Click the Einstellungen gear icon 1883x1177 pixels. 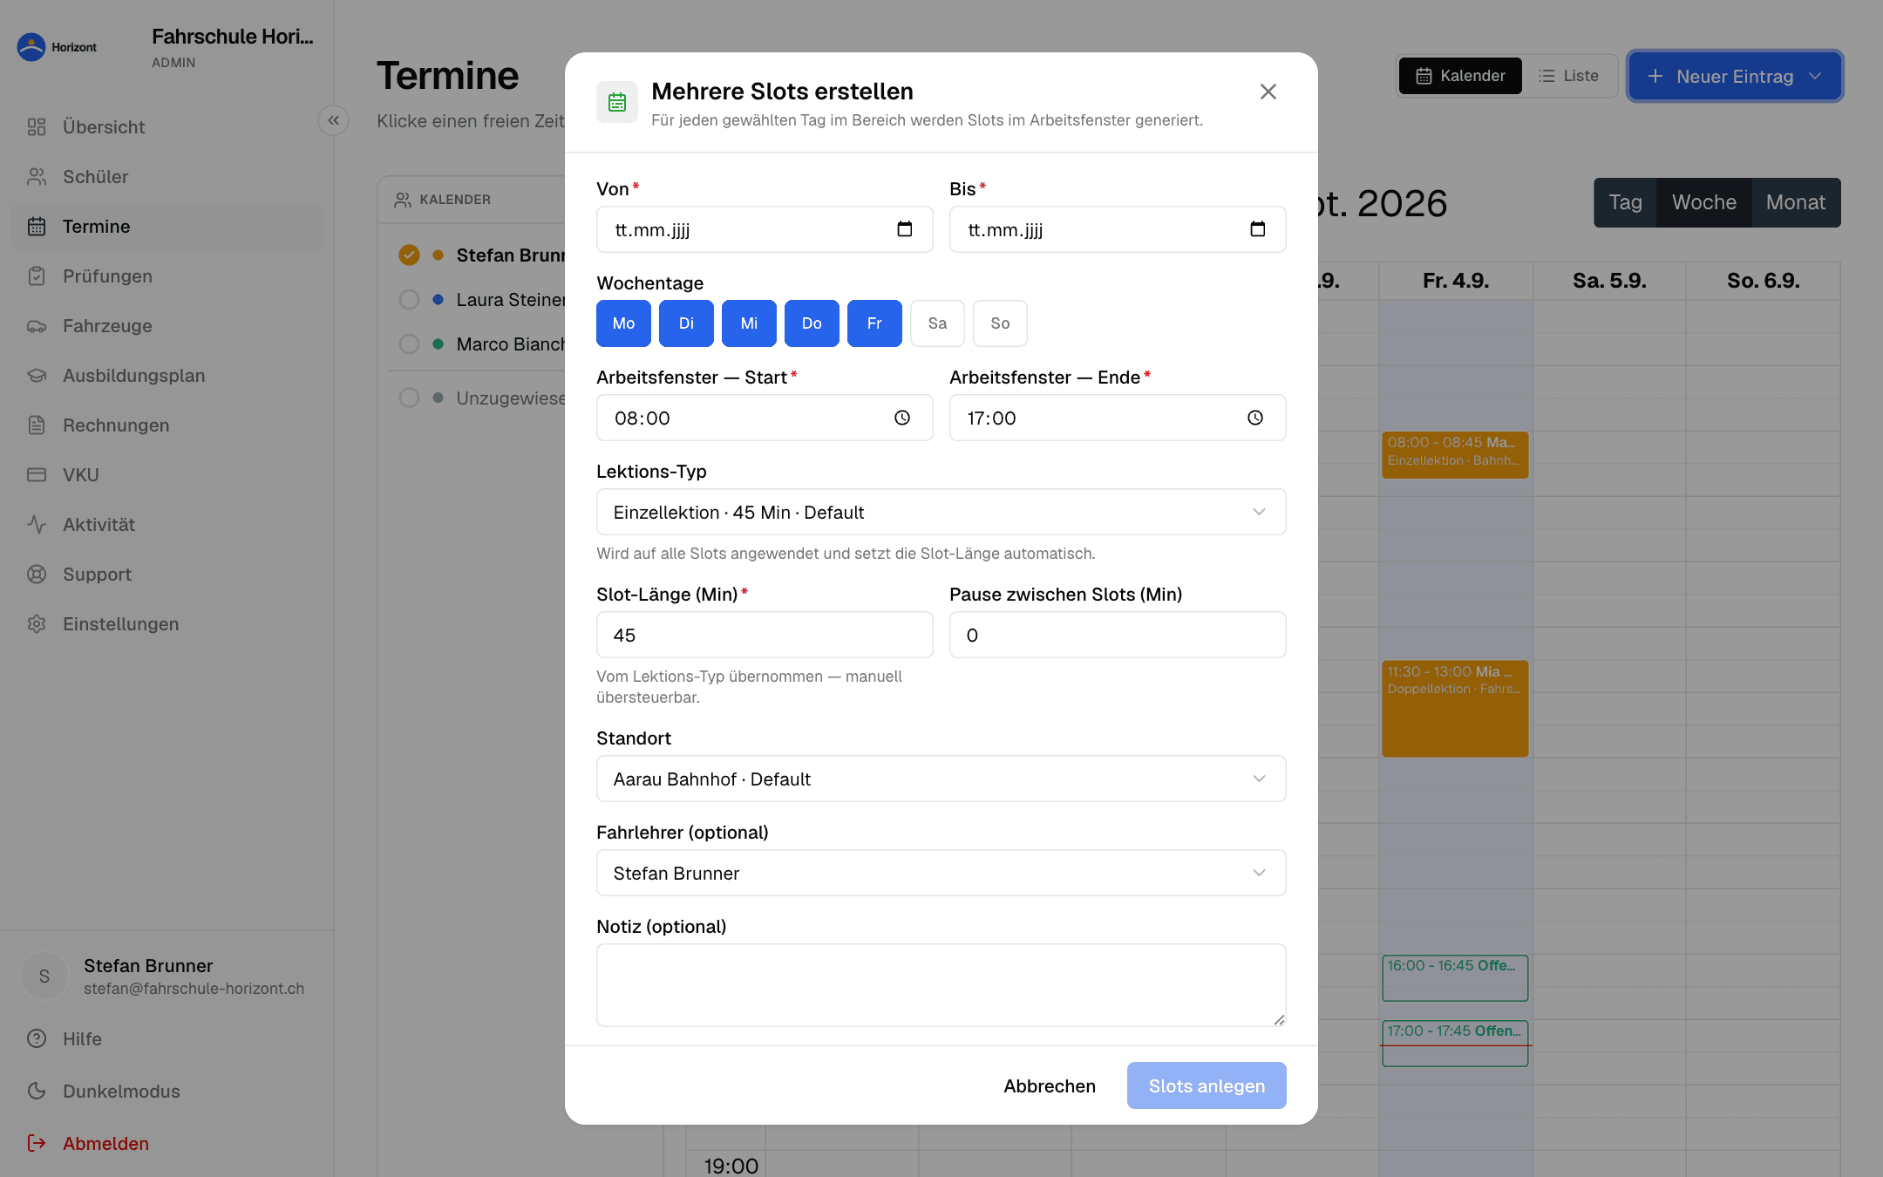coord(37,624)
